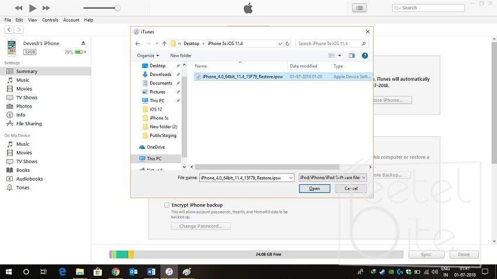This screenshot has width=497, height=279.
Task: Open the Controls menu
Action: pos(50,20)
